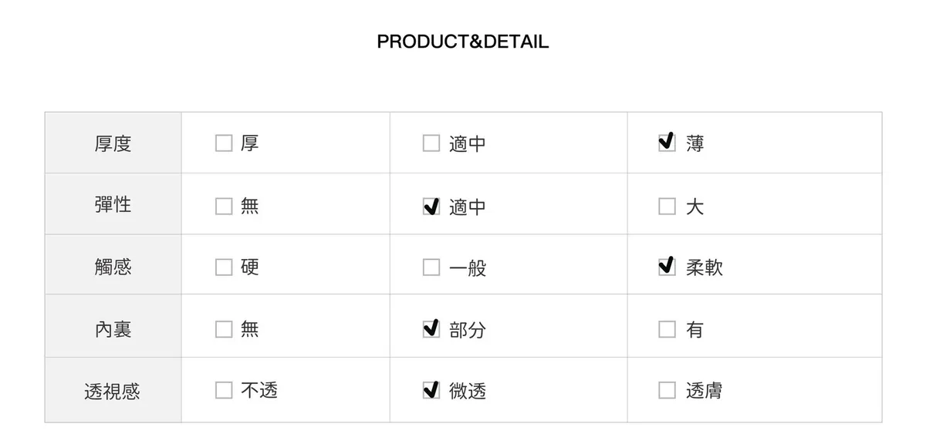The height and width of the screenshot is (444, 926).
Task: Uncheck the 微透 transparency checkbox
Action: tap(431, 391)
